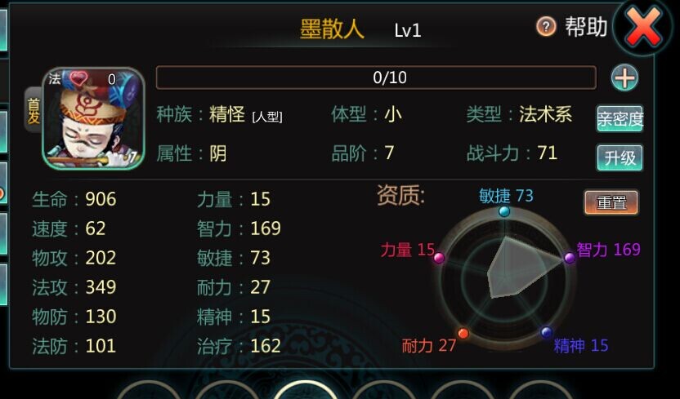680x399 pixels.
Task: Close the character panel with red X
Action: (x=644, y=26)
